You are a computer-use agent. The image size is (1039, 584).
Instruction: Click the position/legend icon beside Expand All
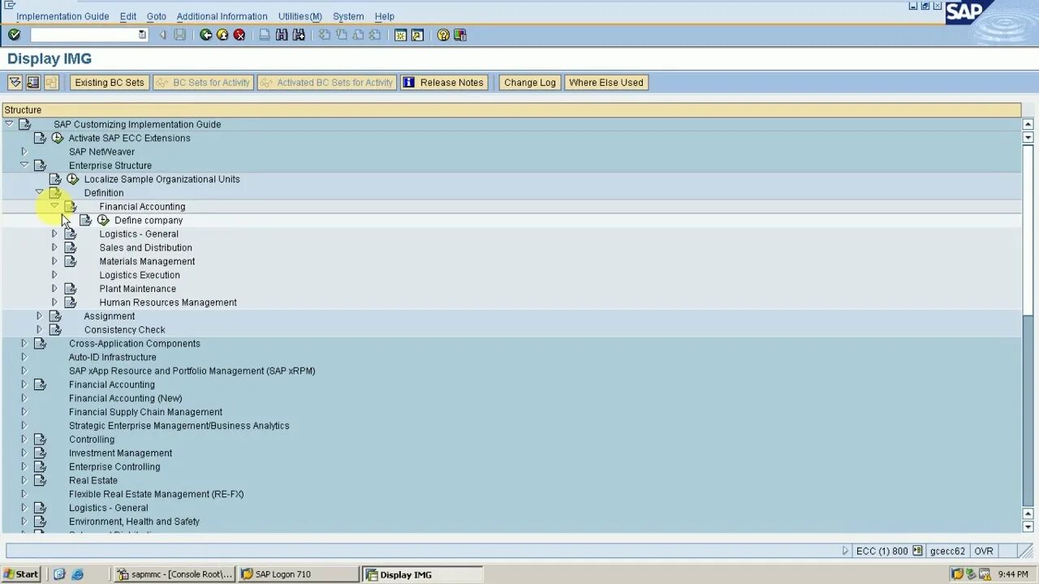pos(32,82)
